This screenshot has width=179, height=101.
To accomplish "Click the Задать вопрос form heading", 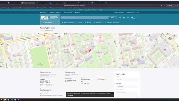I will click(121, 74).
